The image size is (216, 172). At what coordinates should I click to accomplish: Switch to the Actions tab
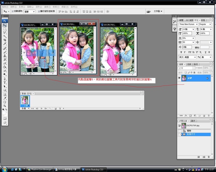pyautogui.click(x=193, y=121)
